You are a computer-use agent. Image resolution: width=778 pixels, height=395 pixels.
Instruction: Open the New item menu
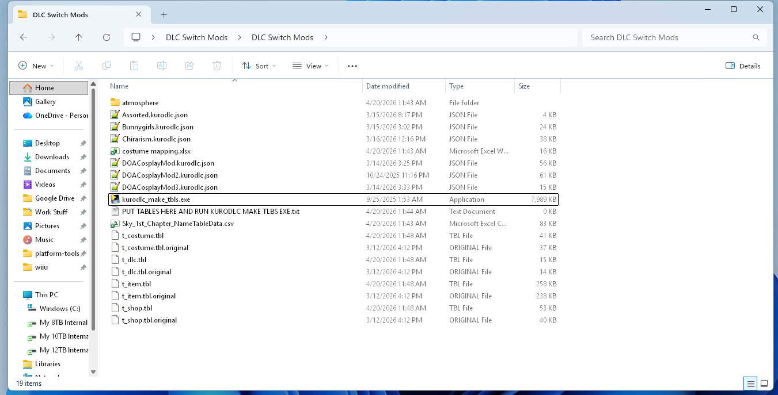pyautogui.click(x=36, y=66)
